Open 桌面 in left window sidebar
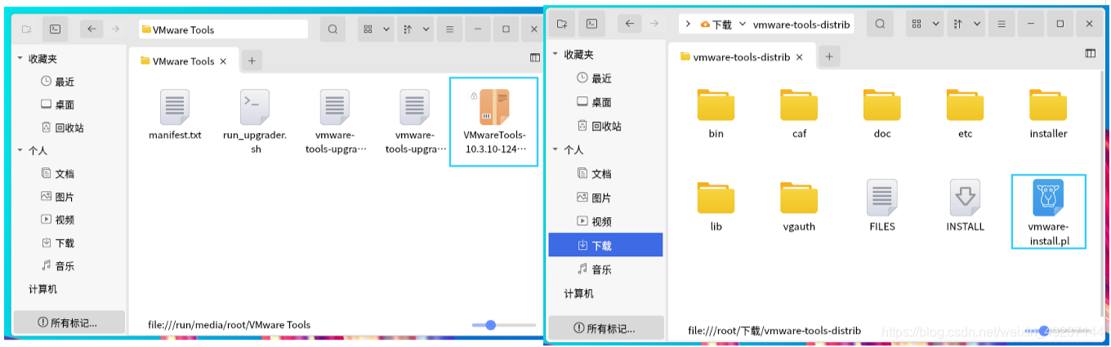The width and height of the screenshot is (1111, 347). coord(58,105)
